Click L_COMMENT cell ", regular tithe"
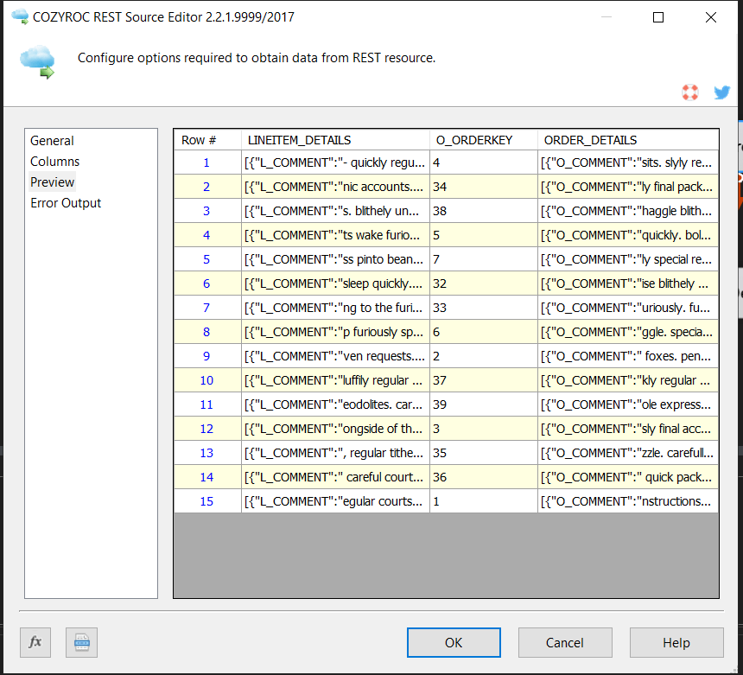Image resolution: width=743 pixels, height=675 pixels. pyautogui.click(x=335, y=453)
